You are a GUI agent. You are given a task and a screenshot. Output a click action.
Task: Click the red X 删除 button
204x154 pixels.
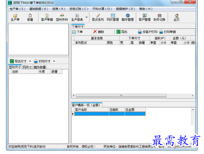tap(99, 32)
